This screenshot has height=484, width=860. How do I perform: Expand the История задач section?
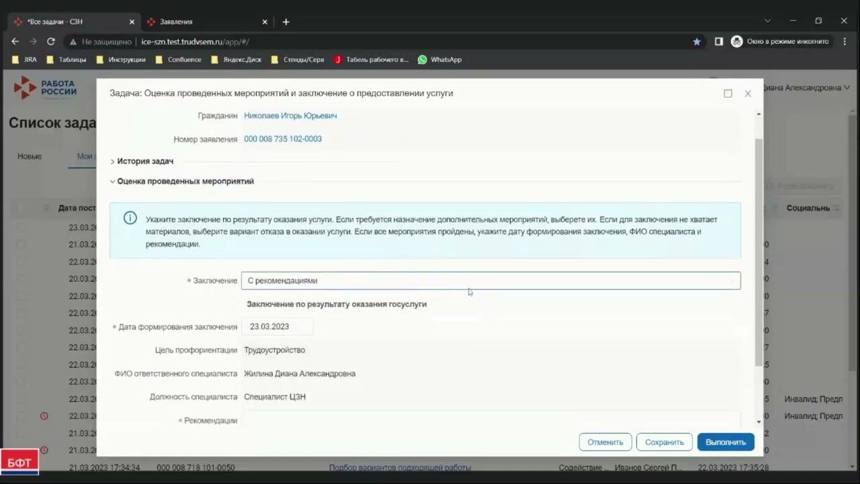[142, 161]
